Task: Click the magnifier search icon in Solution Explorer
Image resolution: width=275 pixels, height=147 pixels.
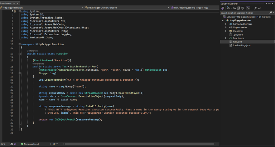Action: 271,13
